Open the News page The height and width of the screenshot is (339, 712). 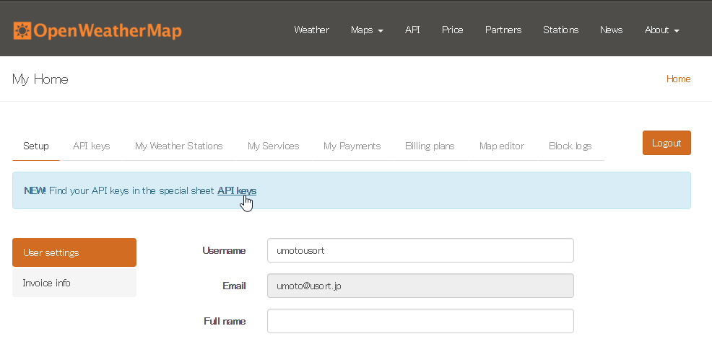coord(611,30)
